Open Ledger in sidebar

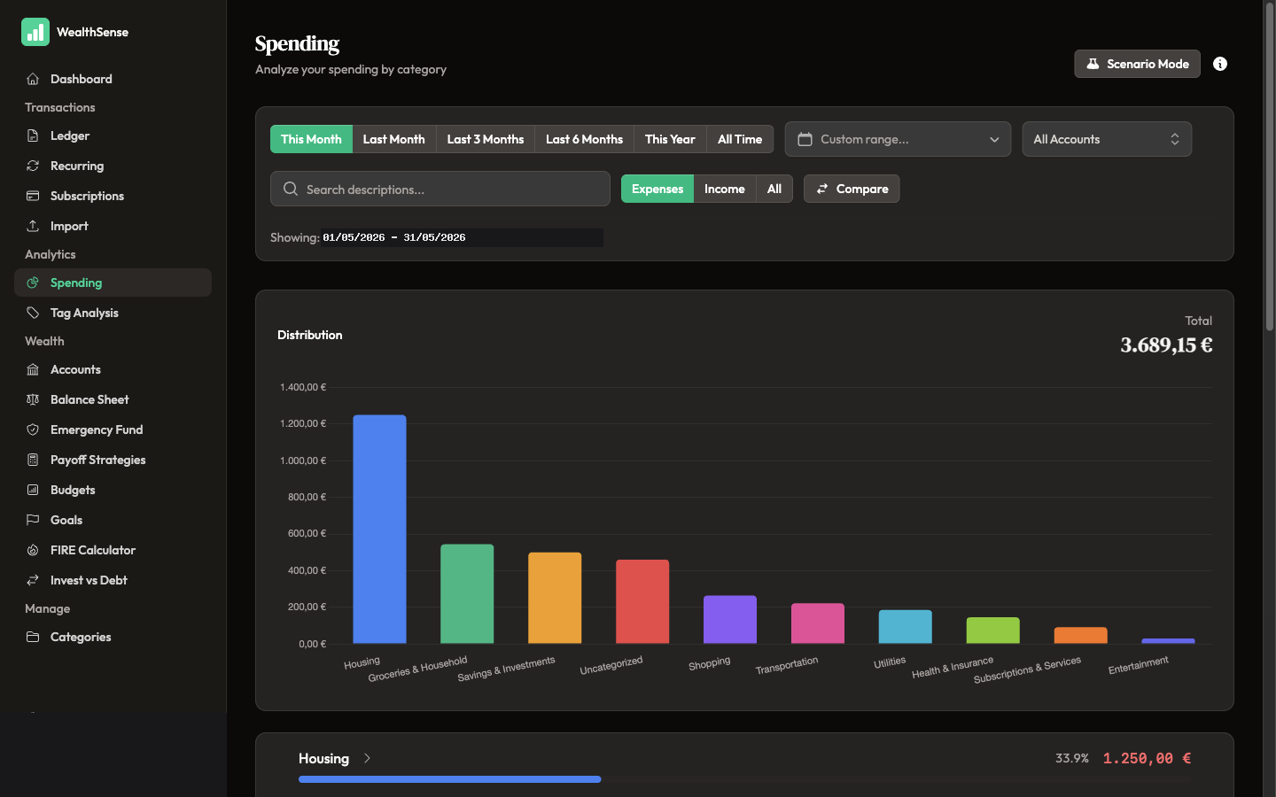pyautogui.click(x=113, y=135)
